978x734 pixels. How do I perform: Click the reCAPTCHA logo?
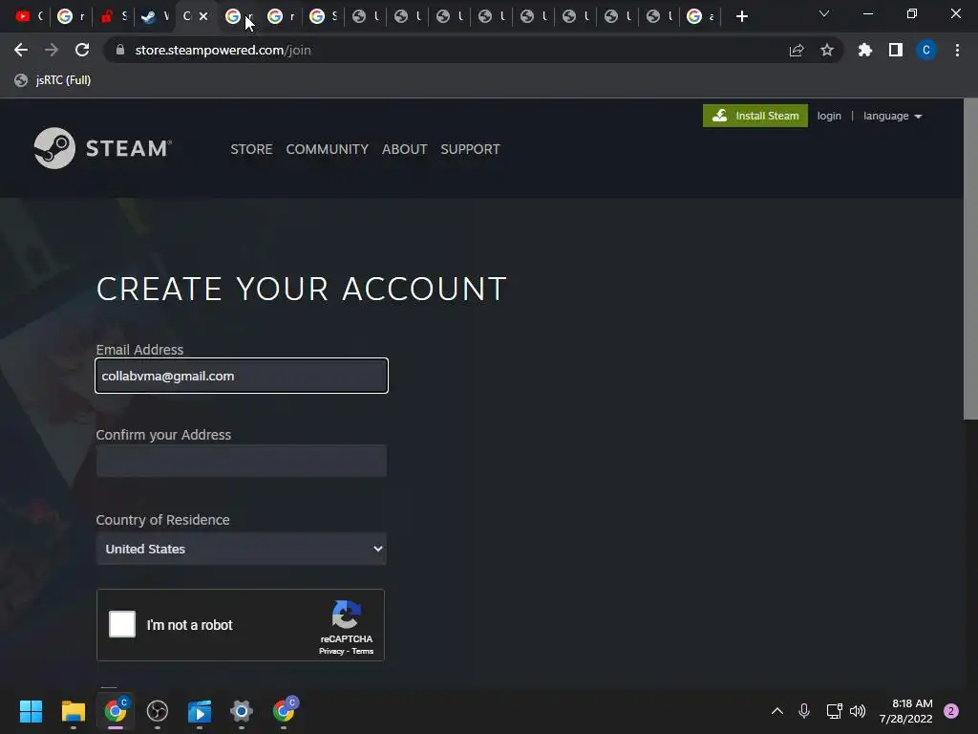(346, 615)
